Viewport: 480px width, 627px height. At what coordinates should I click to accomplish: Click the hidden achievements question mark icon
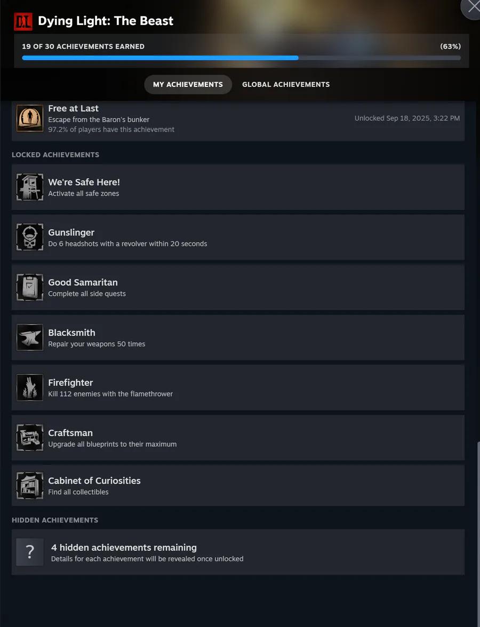tap(30, 552)
